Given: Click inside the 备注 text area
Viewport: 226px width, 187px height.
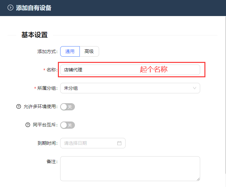Looking at the screenshot, I should (130, 168).
